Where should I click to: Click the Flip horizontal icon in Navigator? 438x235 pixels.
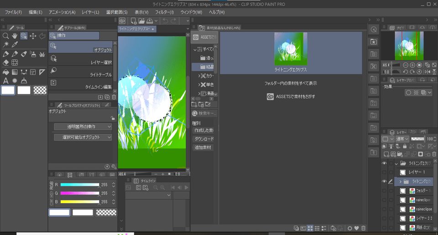(428, 72)
